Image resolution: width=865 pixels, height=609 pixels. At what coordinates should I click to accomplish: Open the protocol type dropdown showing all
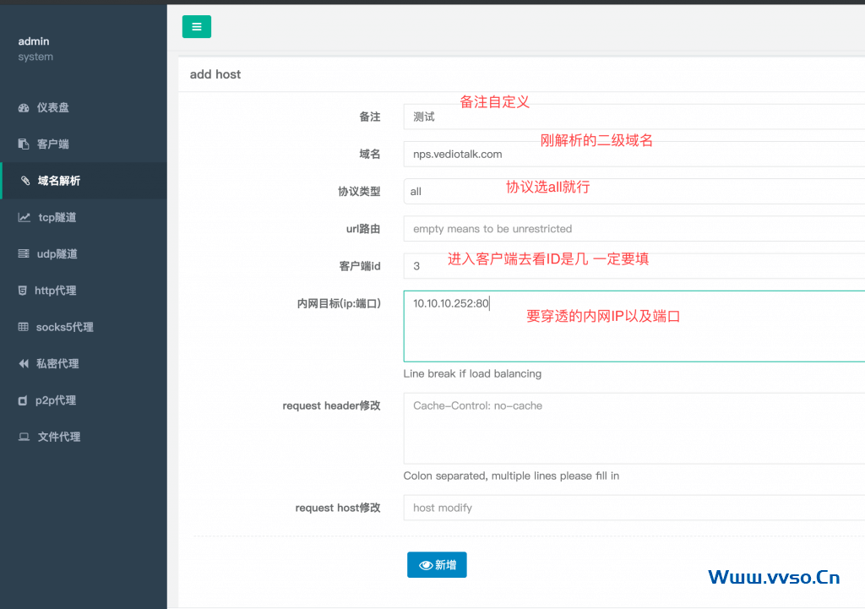click(634, 192)
